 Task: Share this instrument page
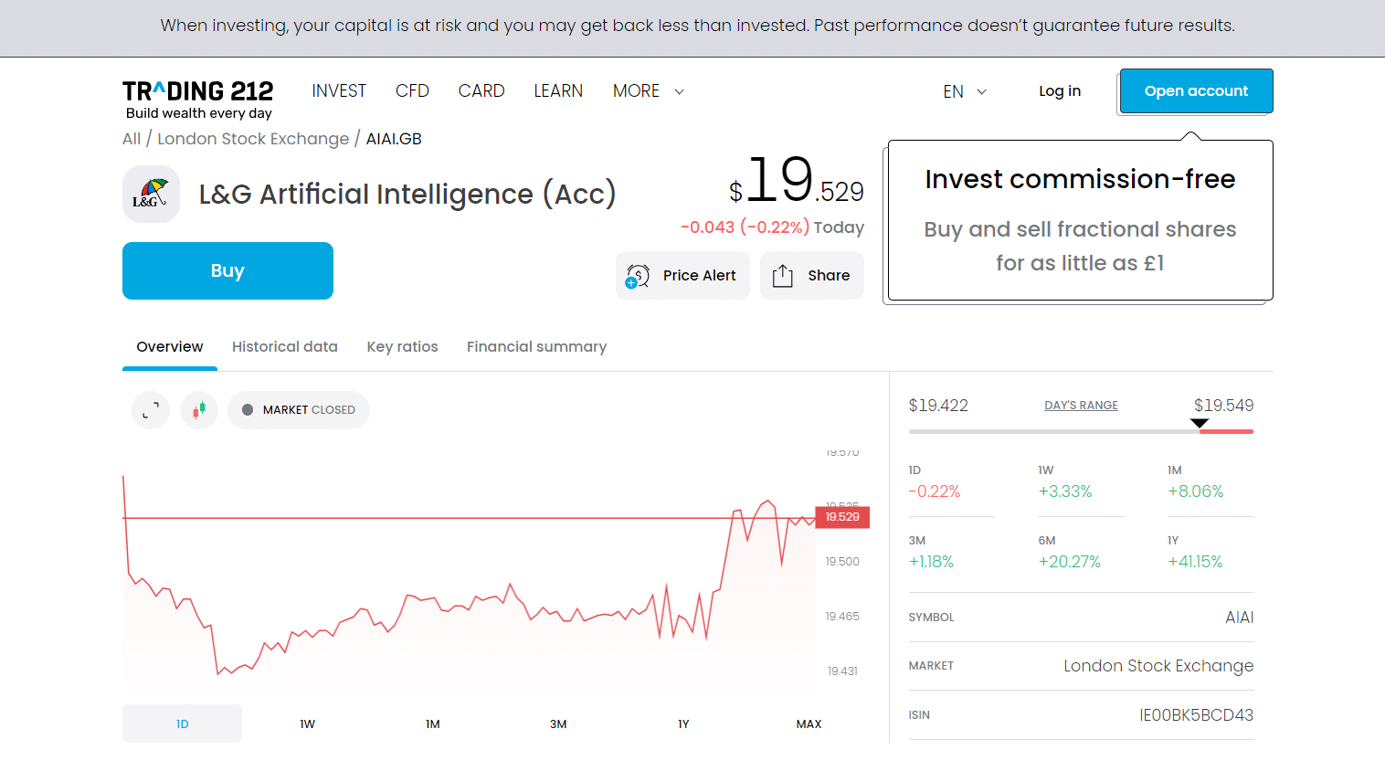click(x=812, y=276)
